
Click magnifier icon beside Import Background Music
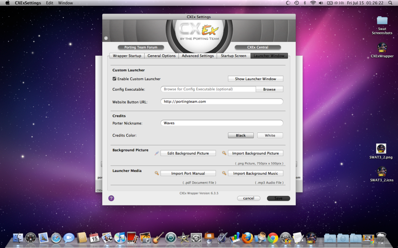[x=224, y=173]
